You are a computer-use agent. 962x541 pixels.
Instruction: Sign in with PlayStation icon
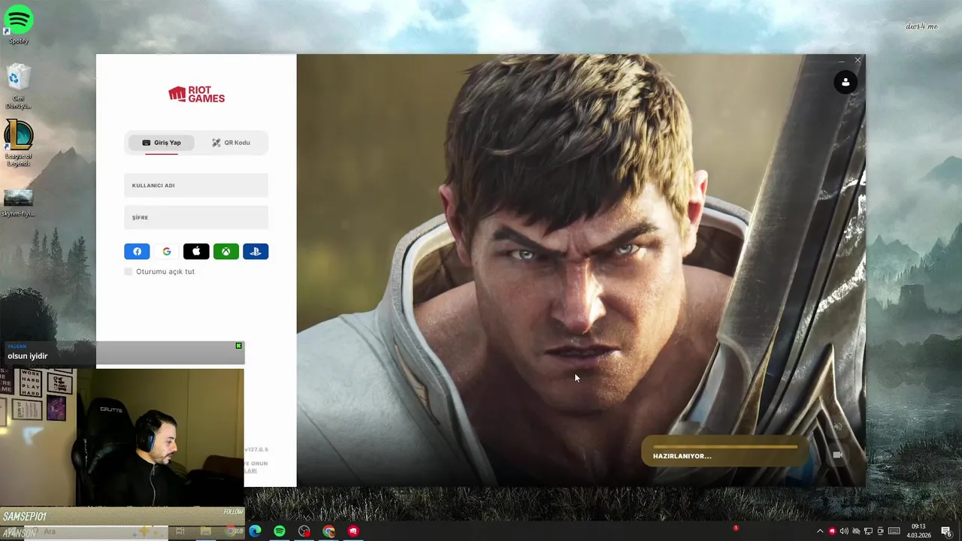click(x=256, y=252)
